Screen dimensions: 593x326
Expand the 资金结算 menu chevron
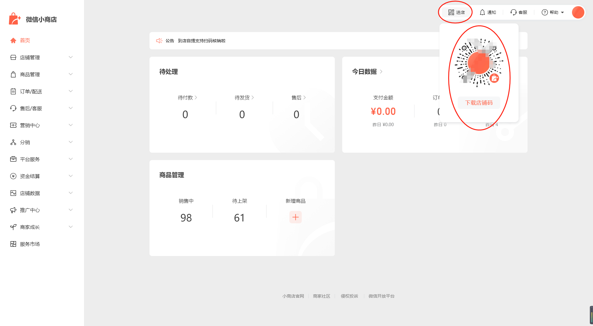tap(71, 176)
